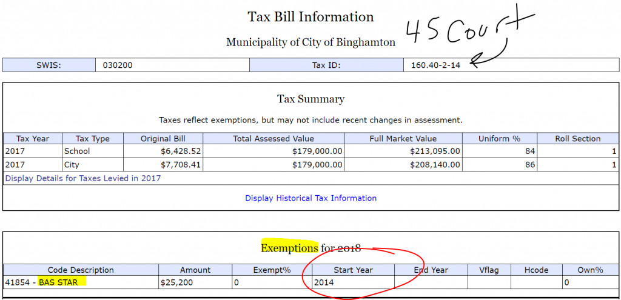This screenshot has width=621, height=300.
Task: Select the 2014 start year value
Action: tap(324, 282)
